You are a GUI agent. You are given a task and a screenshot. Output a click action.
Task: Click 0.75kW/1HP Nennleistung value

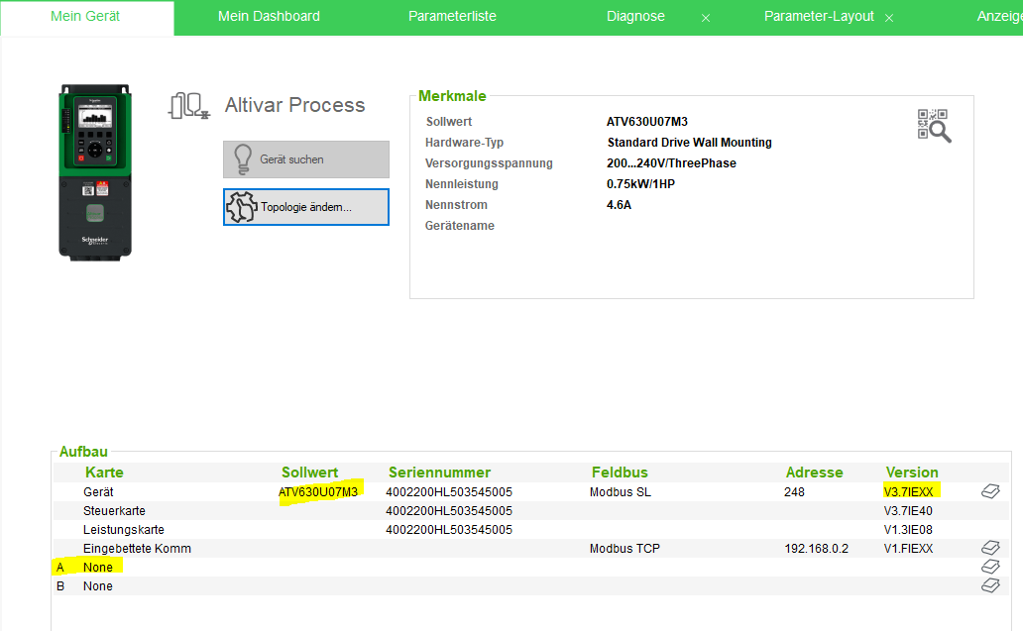coord(640,184)
